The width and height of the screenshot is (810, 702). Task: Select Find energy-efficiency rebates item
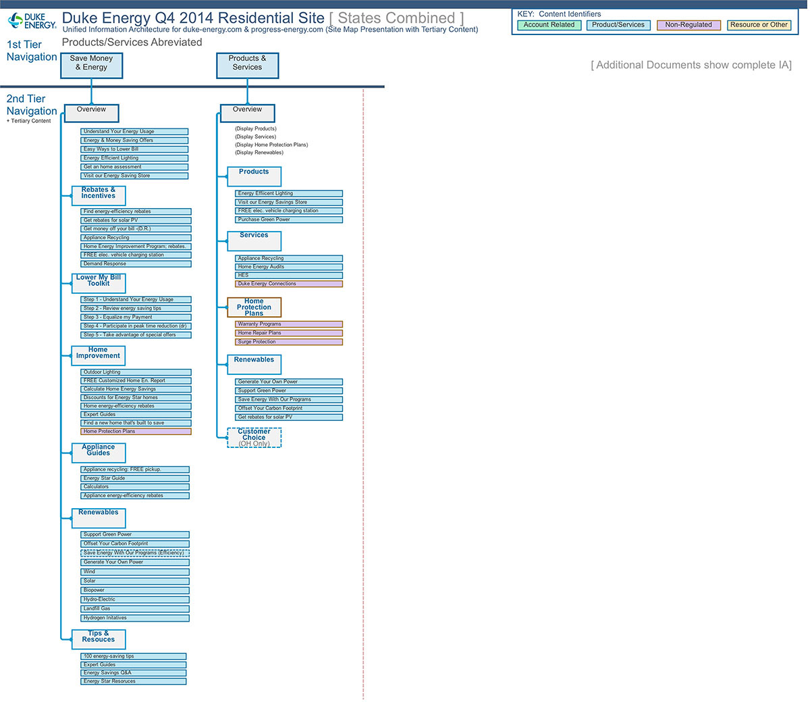pyautogui.click(x=136, y=211)
